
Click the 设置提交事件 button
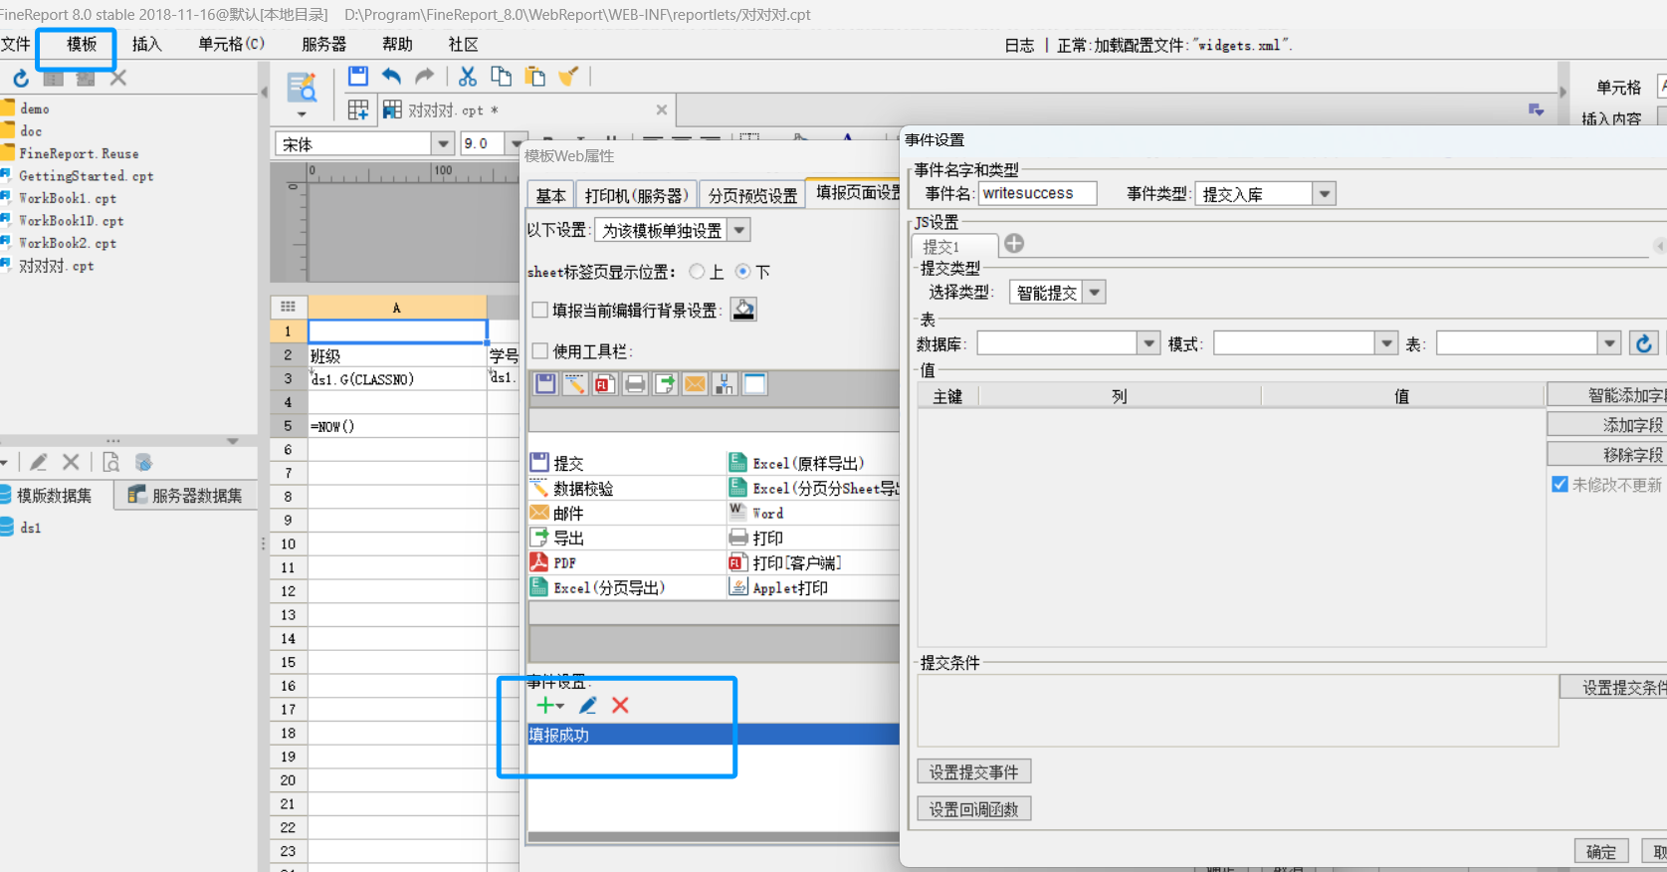[973, 771]
